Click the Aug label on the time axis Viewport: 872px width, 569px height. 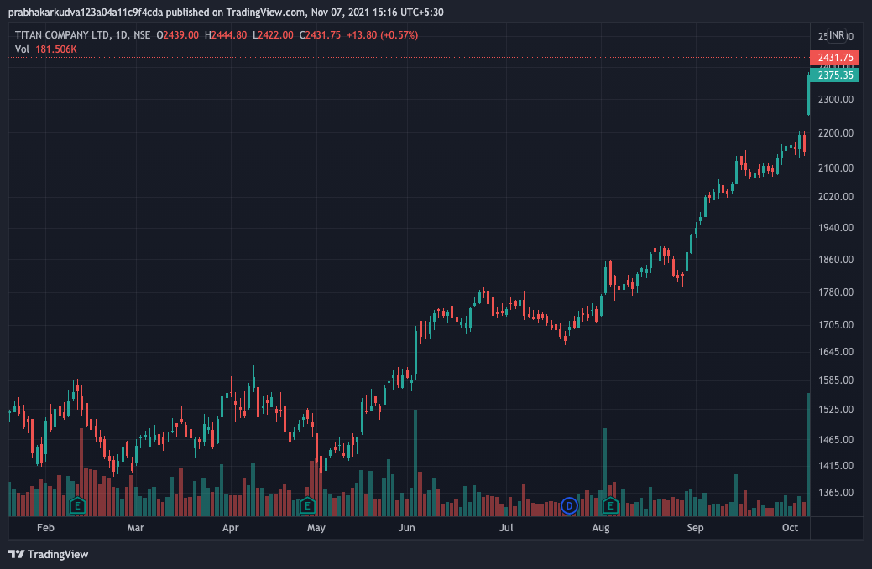601,527
